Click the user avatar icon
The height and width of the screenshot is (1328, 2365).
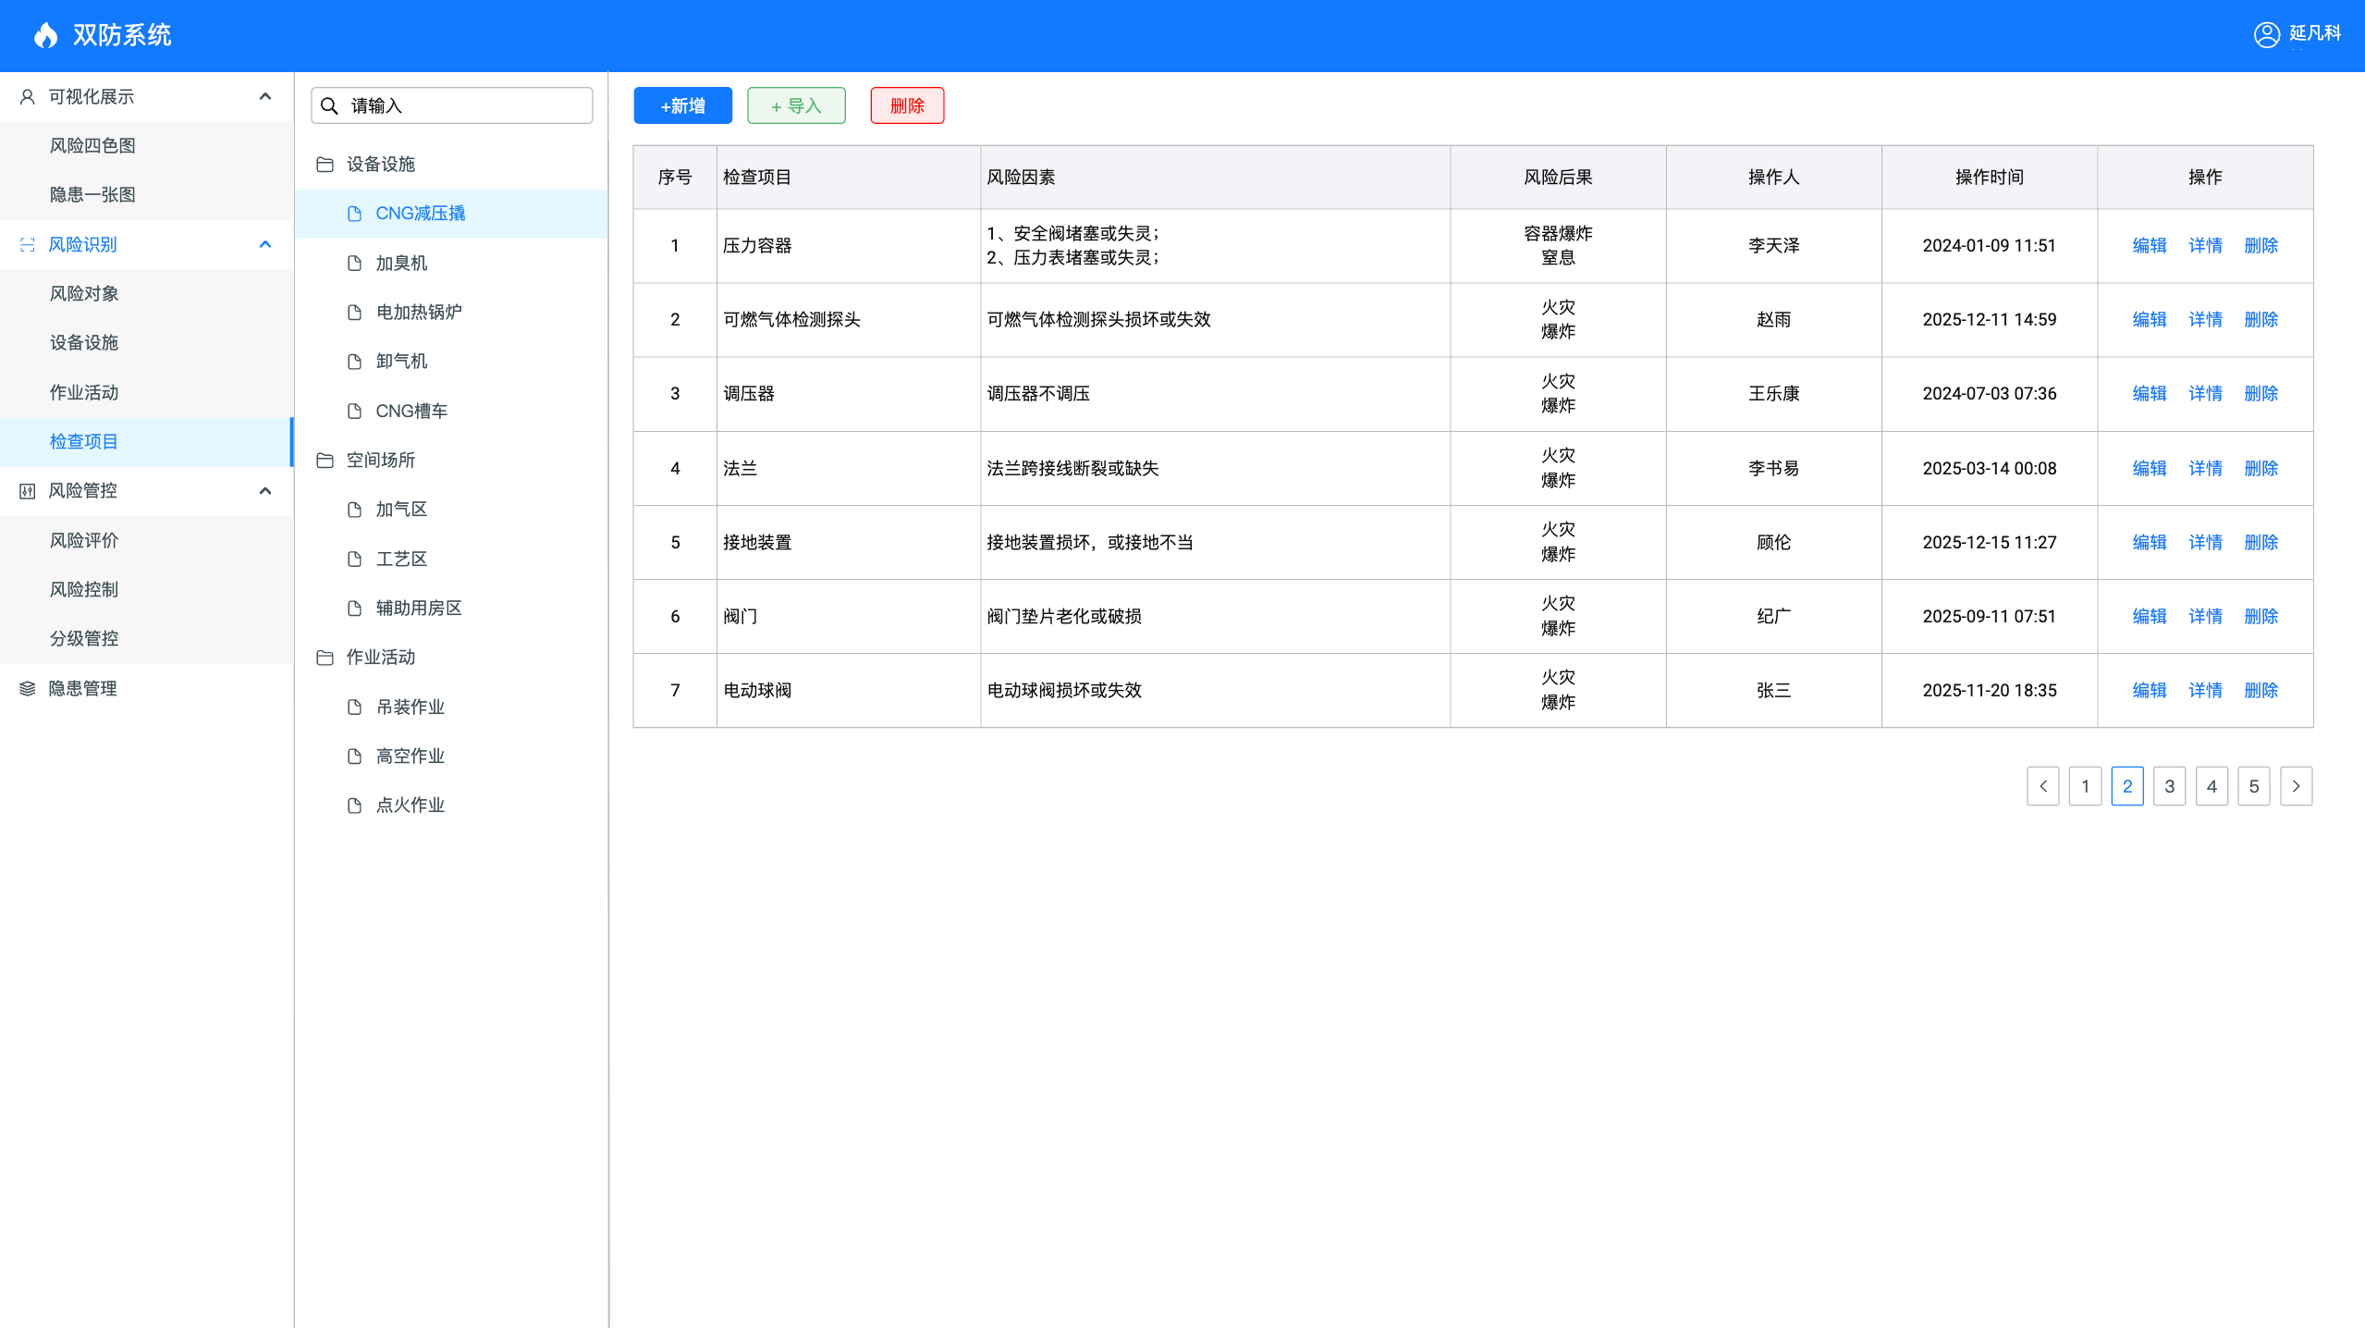click(2266, 34)
